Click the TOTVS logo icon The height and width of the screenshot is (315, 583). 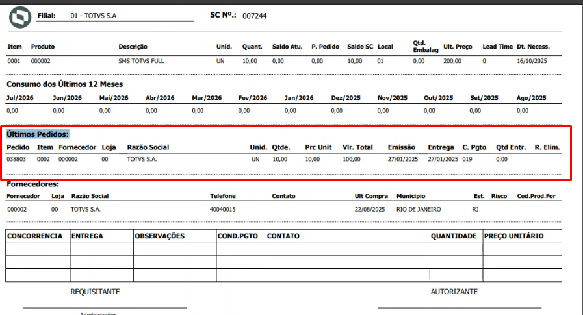(20, 17)
